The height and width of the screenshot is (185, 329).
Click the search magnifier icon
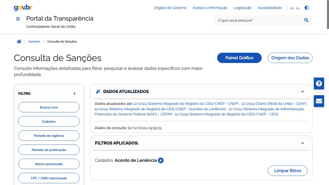pyautogui.click(x=306, y=20)
